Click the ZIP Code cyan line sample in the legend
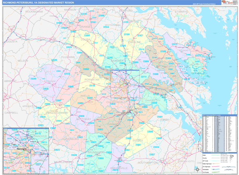 [215, 161]
